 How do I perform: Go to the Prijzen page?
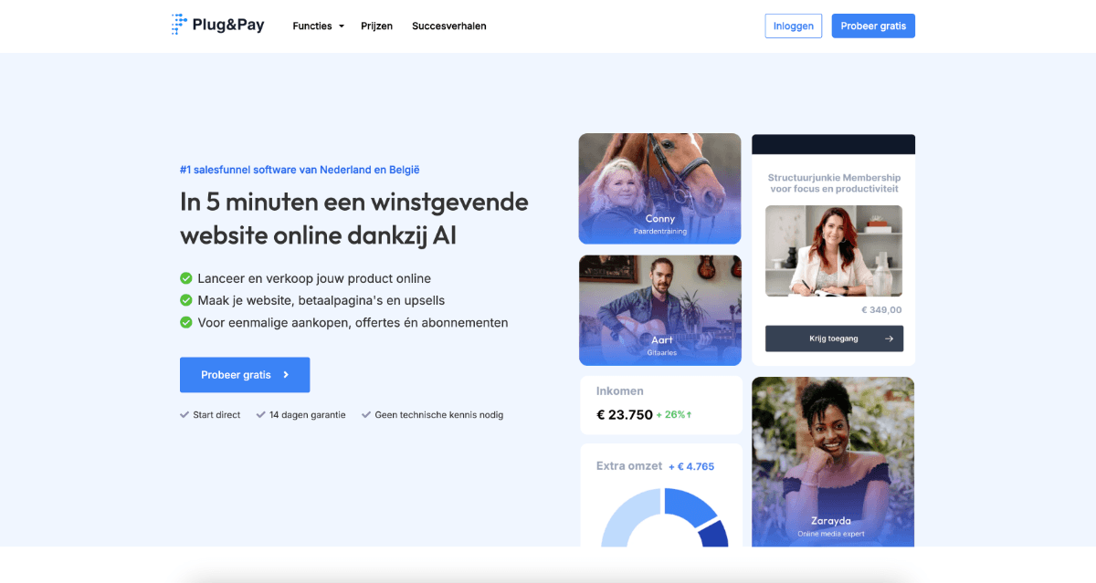tap(376, 26)
